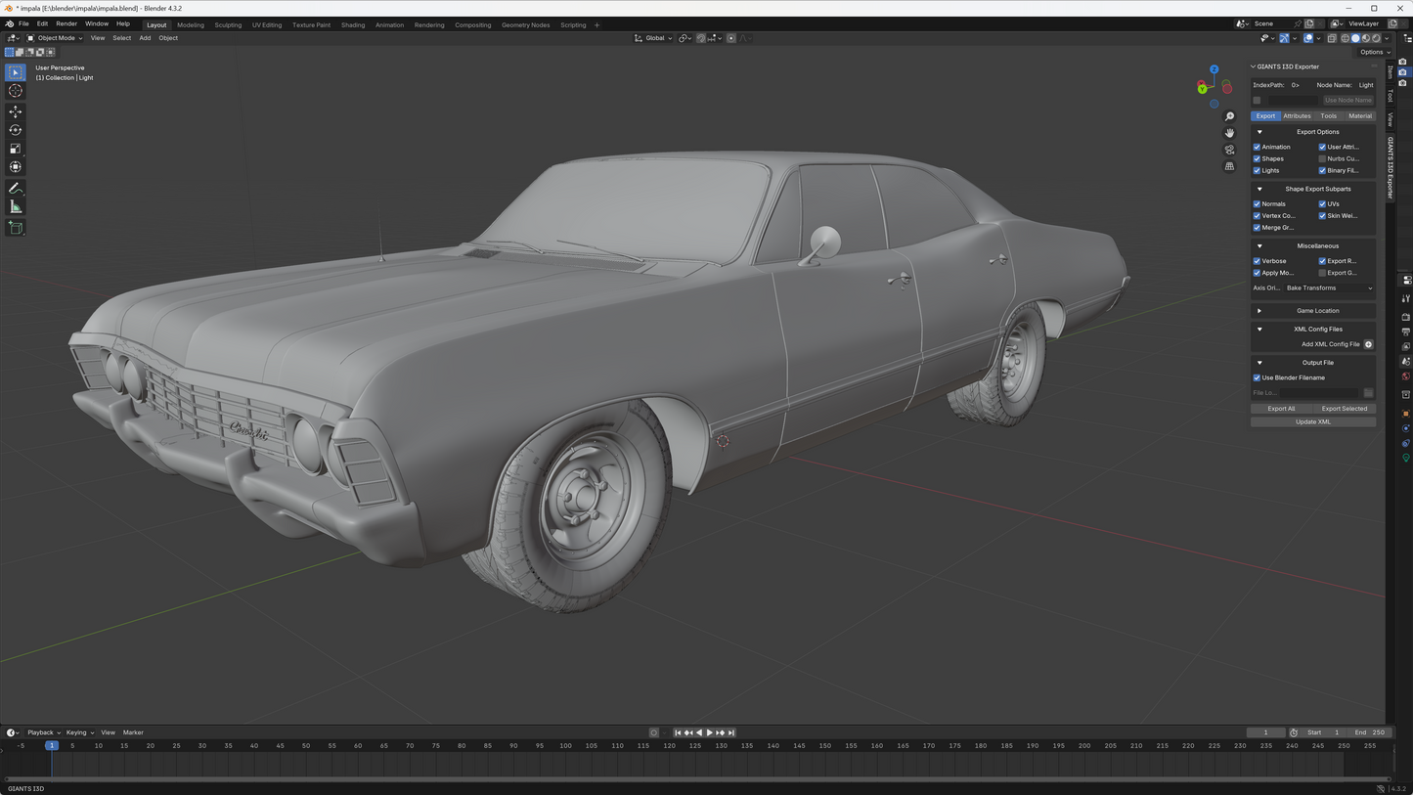The width and height of the screenshot is (1413, 795).
Task: Choose the Measure tool
Action: click(16, 206)
